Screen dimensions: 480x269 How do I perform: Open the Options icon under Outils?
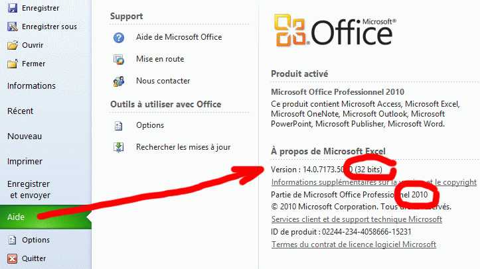119,125
